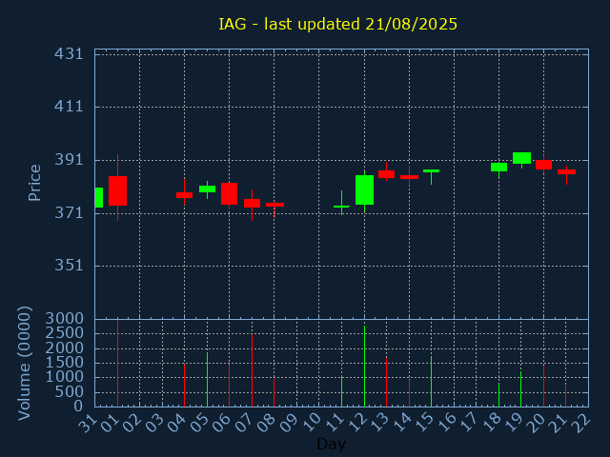Click the "Volume (0000)" axis title

tap(24, 364)
